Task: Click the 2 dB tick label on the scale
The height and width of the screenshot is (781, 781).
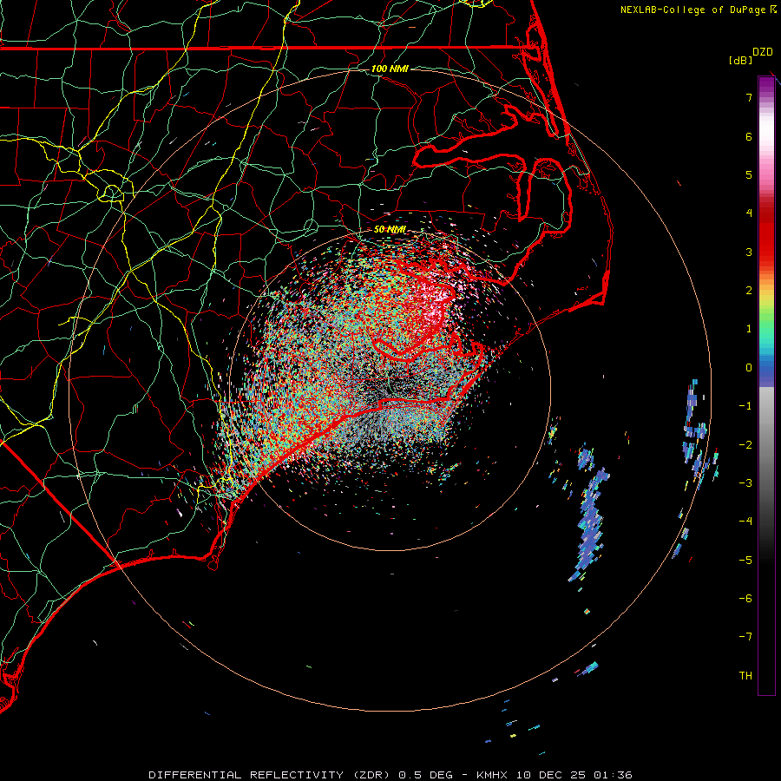Action: 749,291
